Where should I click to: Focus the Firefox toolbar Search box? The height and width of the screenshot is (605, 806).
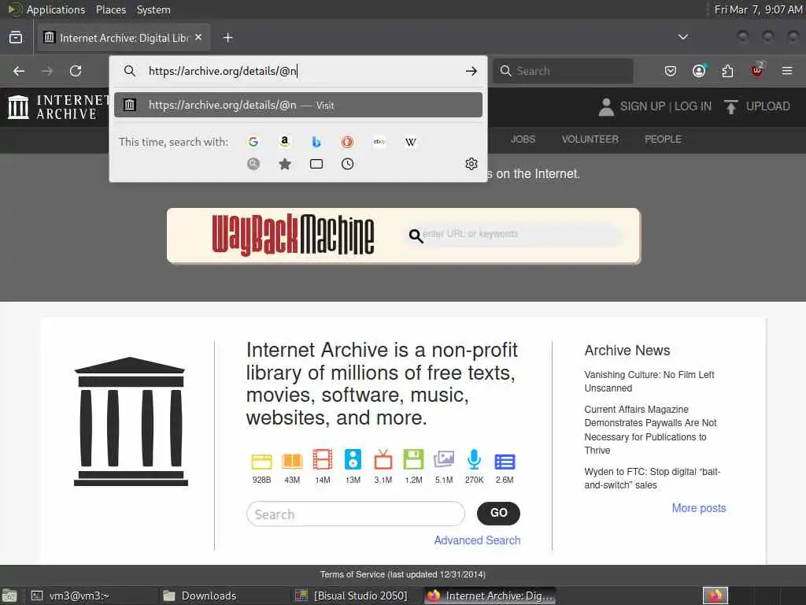563,71
